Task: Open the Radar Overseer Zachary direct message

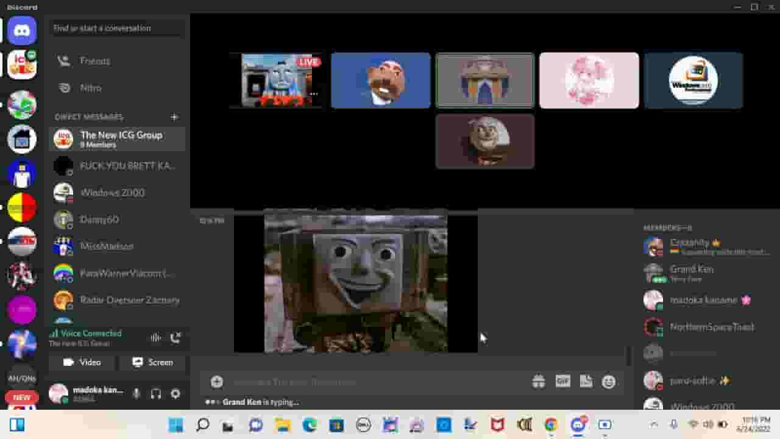Action: pyautogui.click(x=116, y=300)
